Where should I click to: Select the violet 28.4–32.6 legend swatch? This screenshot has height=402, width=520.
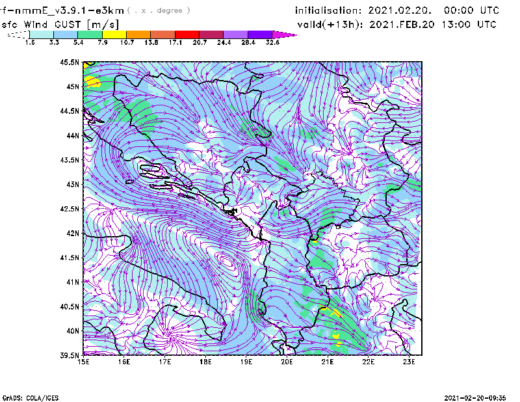coord(260,34)
